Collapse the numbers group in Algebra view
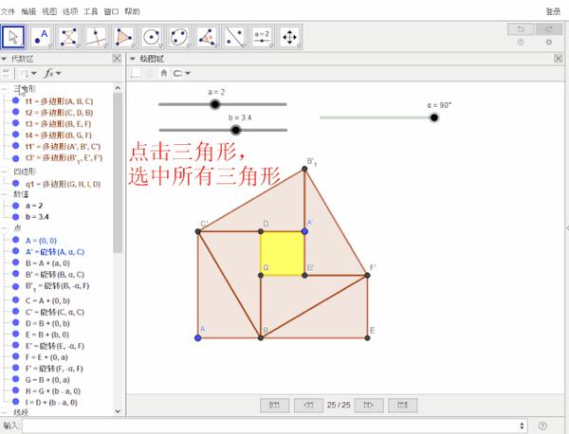This screenshot has width=569, height=434. tap(4, 194)
